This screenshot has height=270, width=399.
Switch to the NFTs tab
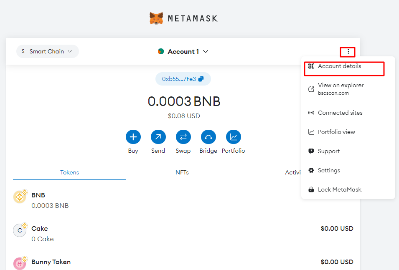(182, 172)
